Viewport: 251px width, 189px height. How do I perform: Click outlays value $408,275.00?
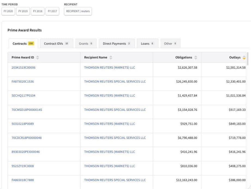pos(237,166)
